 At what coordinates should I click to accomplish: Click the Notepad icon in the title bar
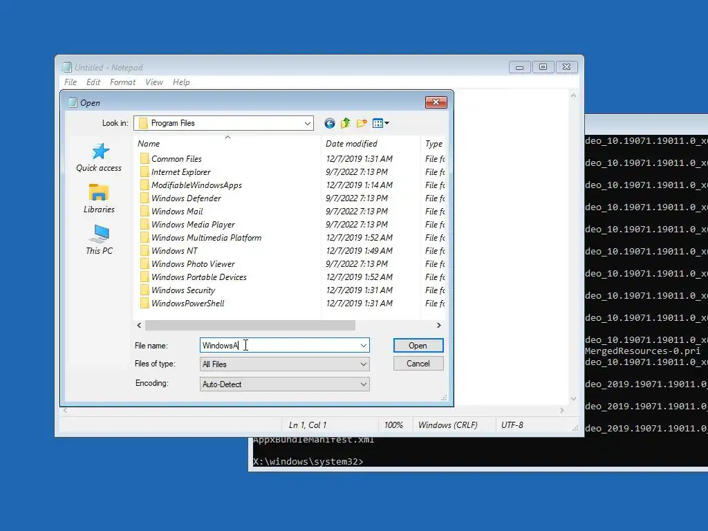[x=67, y=67]
